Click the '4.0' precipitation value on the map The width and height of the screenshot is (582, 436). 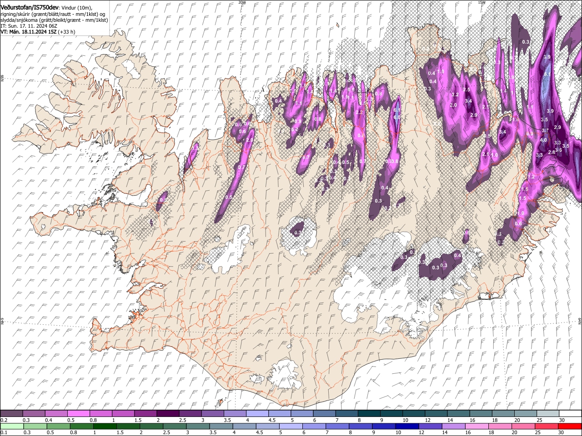pyautogui.click(x=543, y=140)
